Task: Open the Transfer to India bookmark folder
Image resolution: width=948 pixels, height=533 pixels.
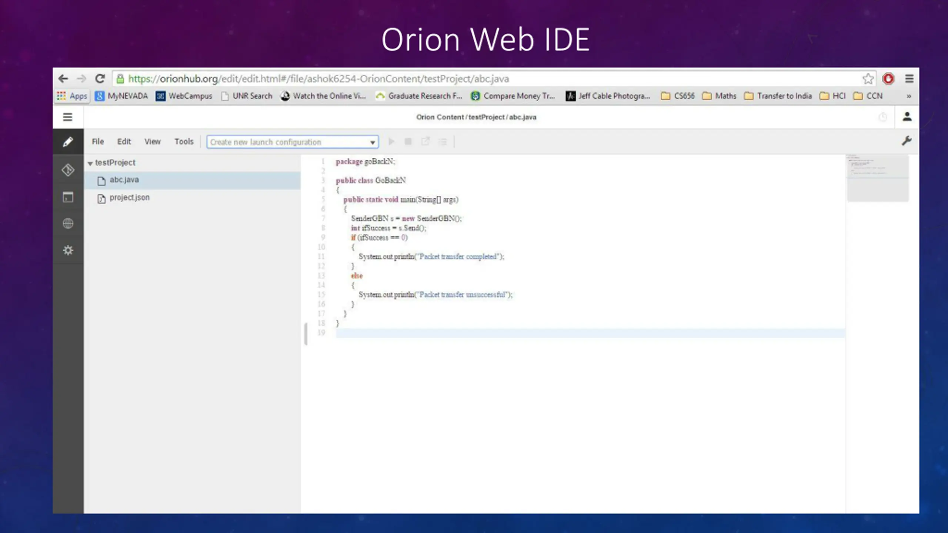Action: 778,96
